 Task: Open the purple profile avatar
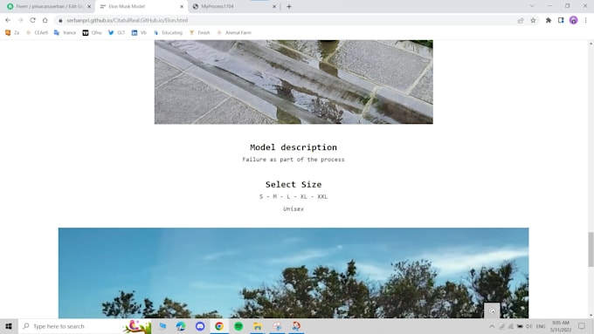[x=573, y=20]
